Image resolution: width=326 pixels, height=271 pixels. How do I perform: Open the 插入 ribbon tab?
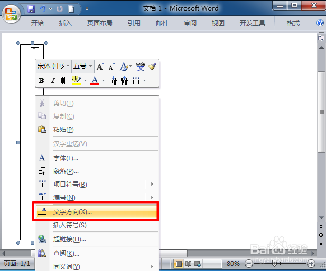66,23
